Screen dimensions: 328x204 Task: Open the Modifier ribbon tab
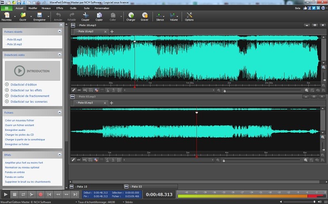(33, 8)
